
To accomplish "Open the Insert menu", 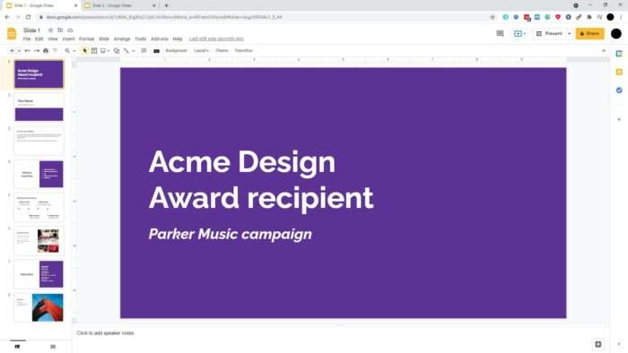I will (x=68, y=39).
